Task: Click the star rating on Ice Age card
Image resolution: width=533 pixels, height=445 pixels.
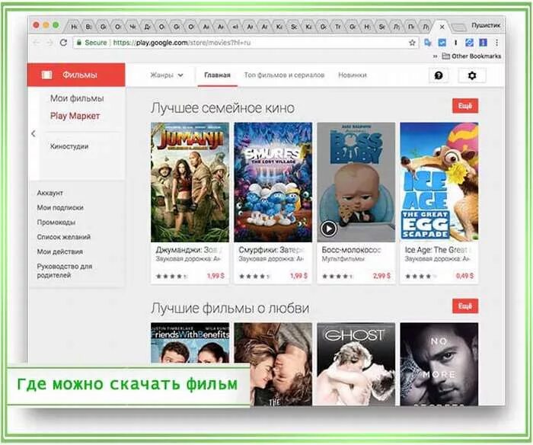Action: click(x=420, y=277)
